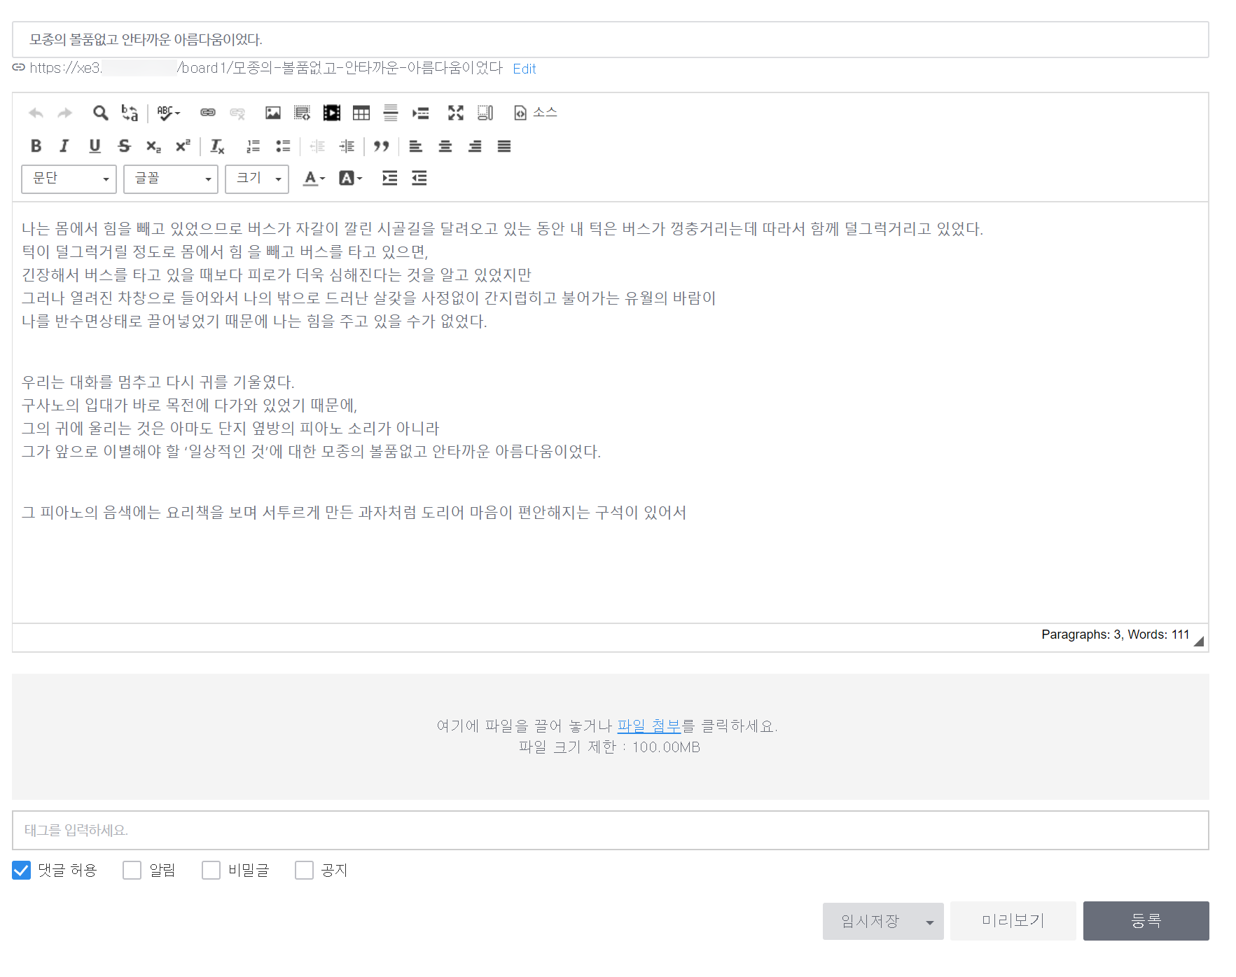
Task: Insert a horizontal line
Action: click(391, 113)
